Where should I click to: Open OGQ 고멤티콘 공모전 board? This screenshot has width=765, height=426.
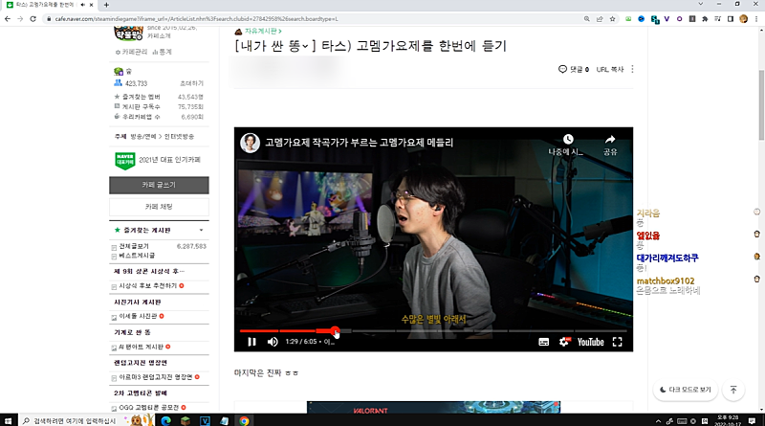pos(149,408)
